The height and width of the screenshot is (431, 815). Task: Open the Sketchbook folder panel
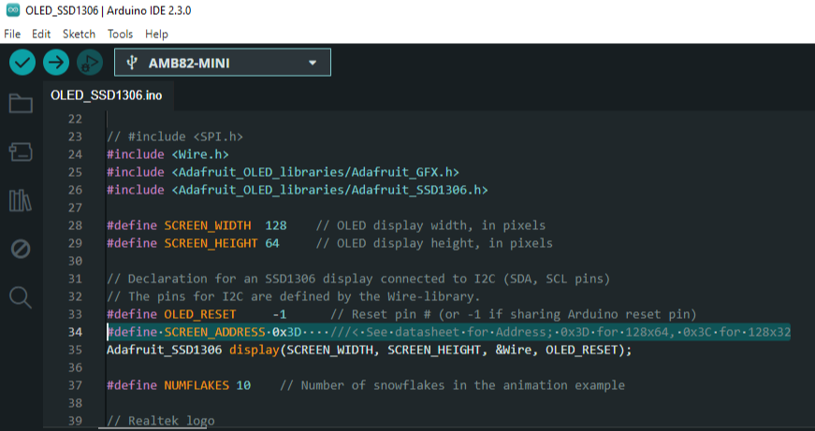click(x=21, y=104)
